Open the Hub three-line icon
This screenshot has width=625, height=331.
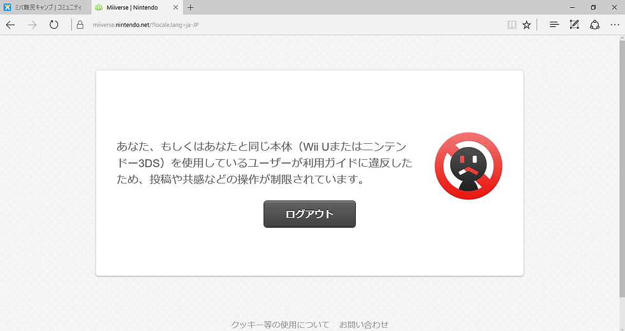tap(554, 25)
